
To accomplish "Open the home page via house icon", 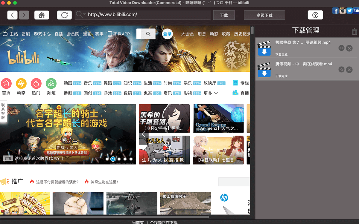I will (42, 15).
